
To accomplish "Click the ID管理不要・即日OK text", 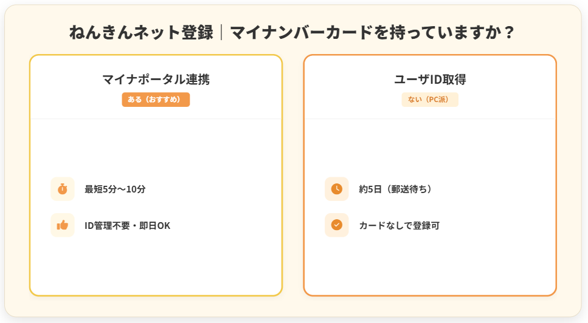I will coord(128,225).
